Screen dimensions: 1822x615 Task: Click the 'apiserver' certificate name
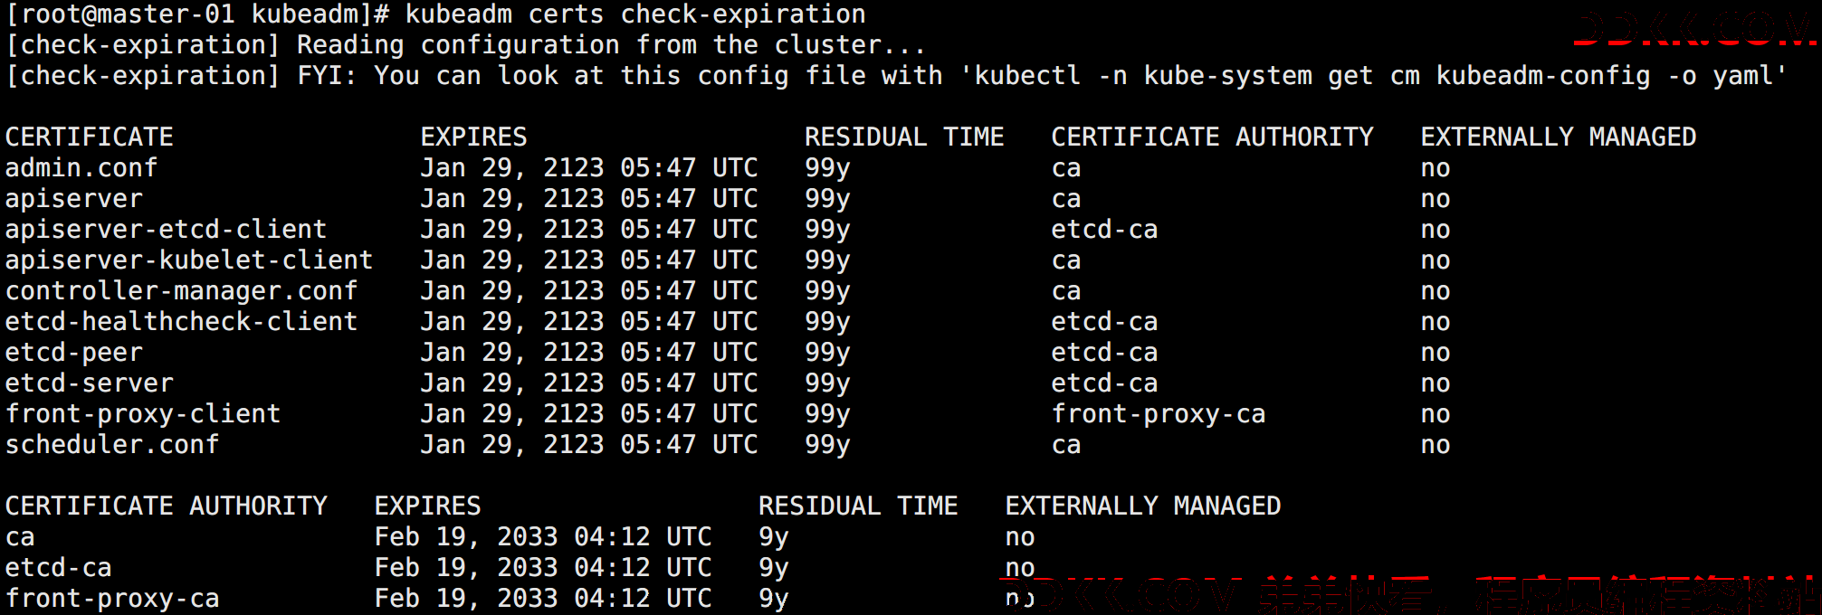(74, 199)
